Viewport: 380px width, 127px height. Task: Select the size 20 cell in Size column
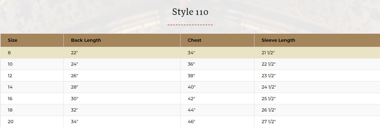click(11, 122)
